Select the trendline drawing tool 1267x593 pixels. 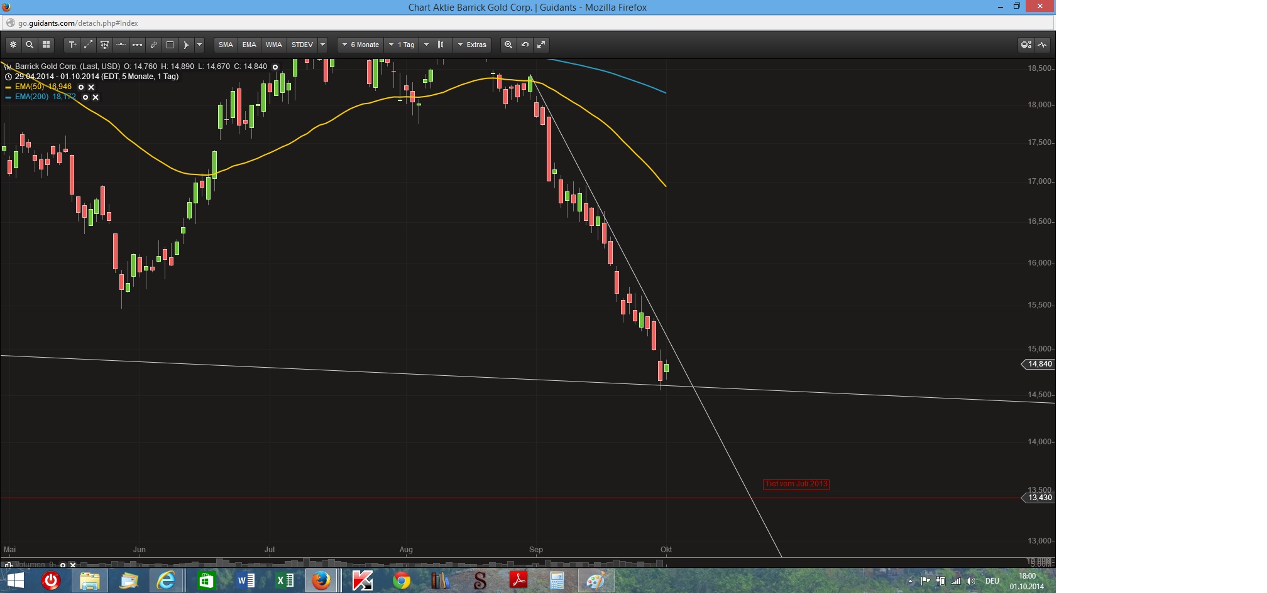tap(89, 45)
